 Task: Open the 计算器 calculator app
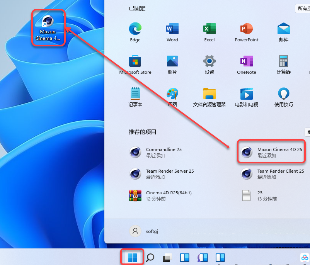284,65
